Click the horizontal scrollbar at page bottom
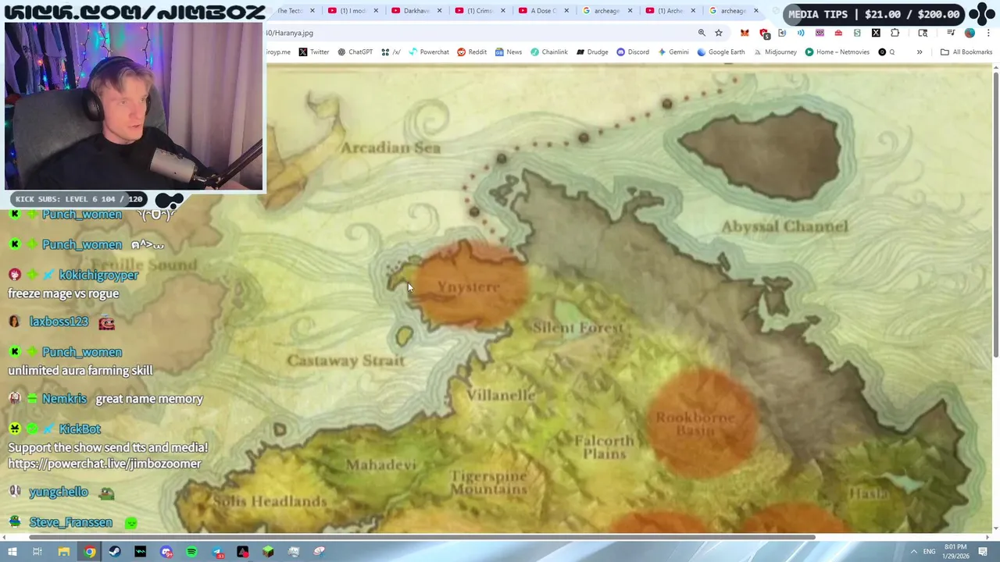The width and height of the screenshot is (1000, 562). click(x=422, y=537)
